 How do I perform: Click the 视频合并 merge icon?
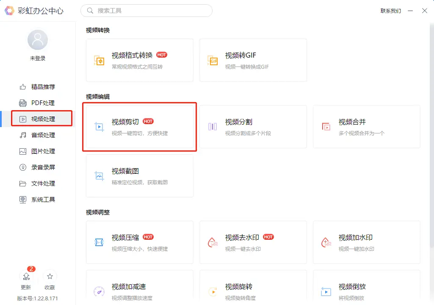click(x=326, y=127)
